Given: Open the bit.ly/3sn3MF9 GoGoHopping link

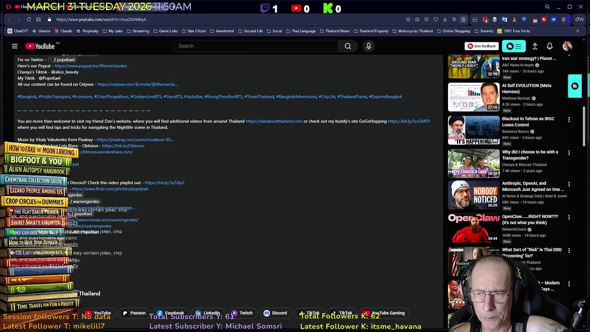Looking at the screenshot, I should 408,121.
